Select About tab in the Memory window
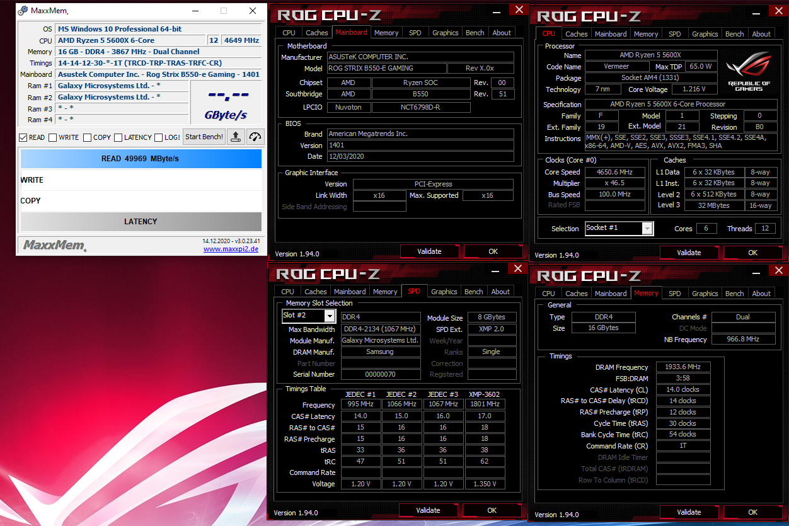The image size is (789, 526). coord(761,294)
